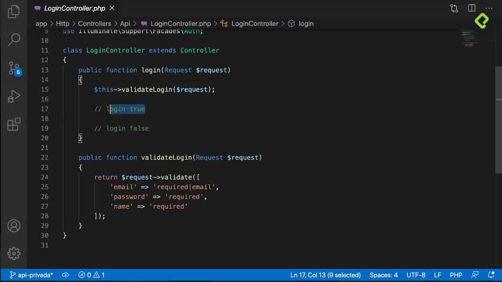Click the Split Editor icon
This screenshot has width=502, height=282.
[472, 8]
